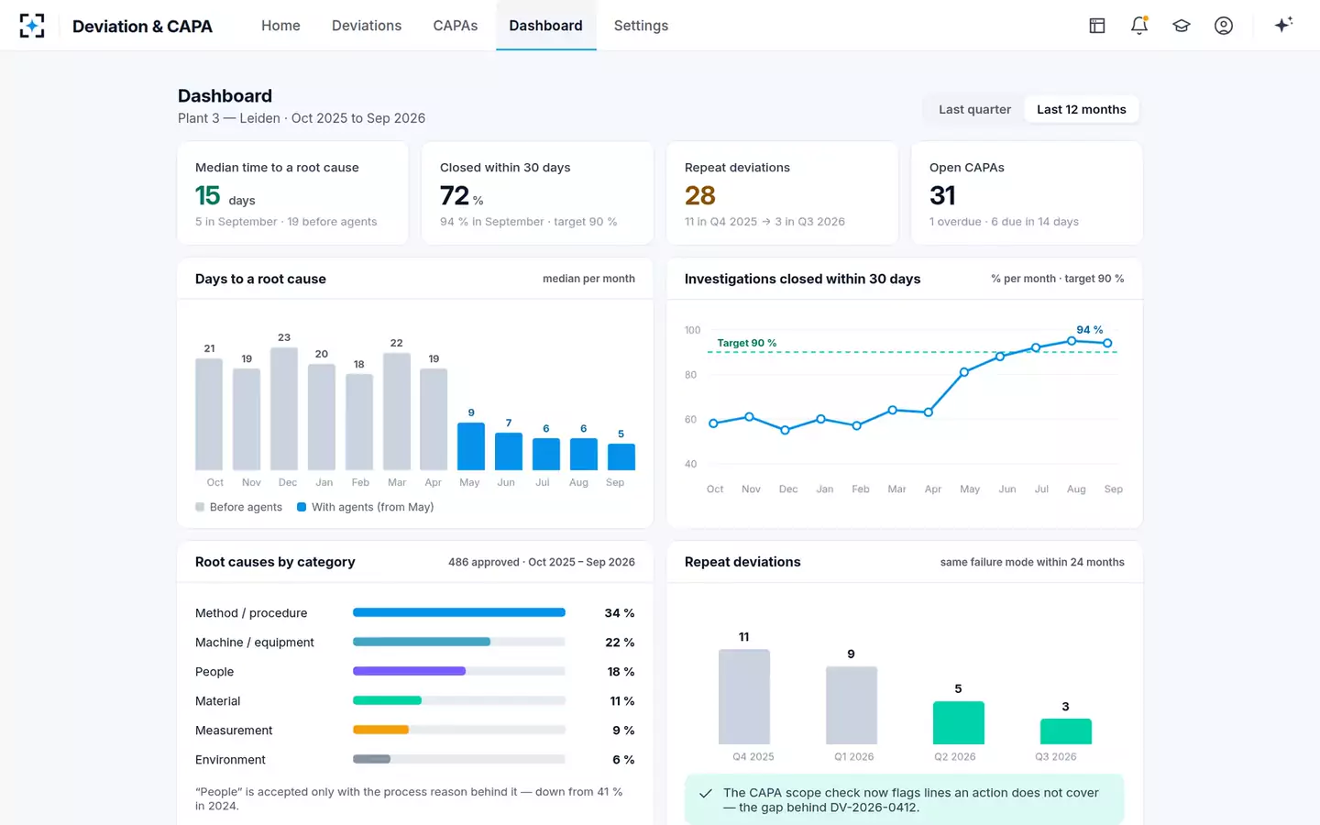
Task: Open the notifications bell
Action: 1139,26
